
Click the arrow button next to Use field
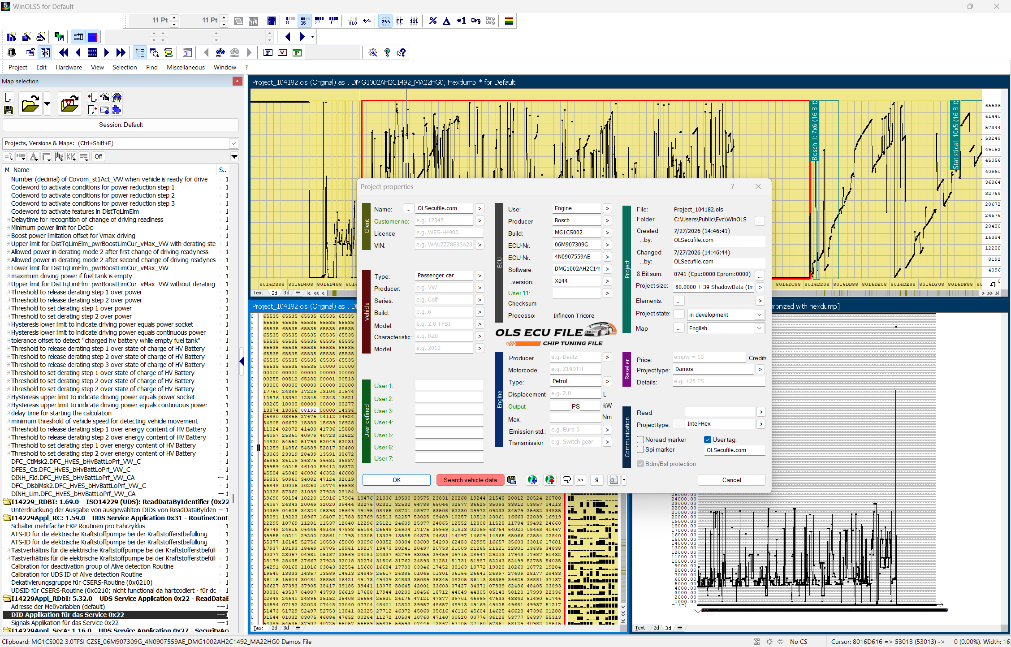point(607,208)
